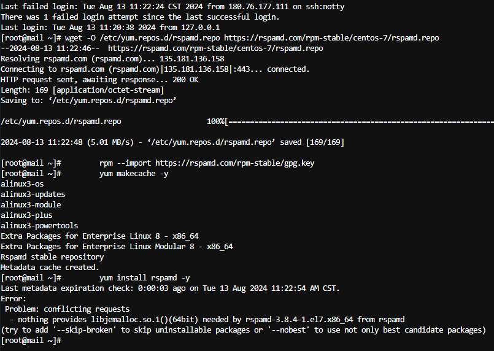The width and height of the screenshot is (494, 351).
Task: Click the gpg.key URL in rpm import line
Action: point(234,163)
